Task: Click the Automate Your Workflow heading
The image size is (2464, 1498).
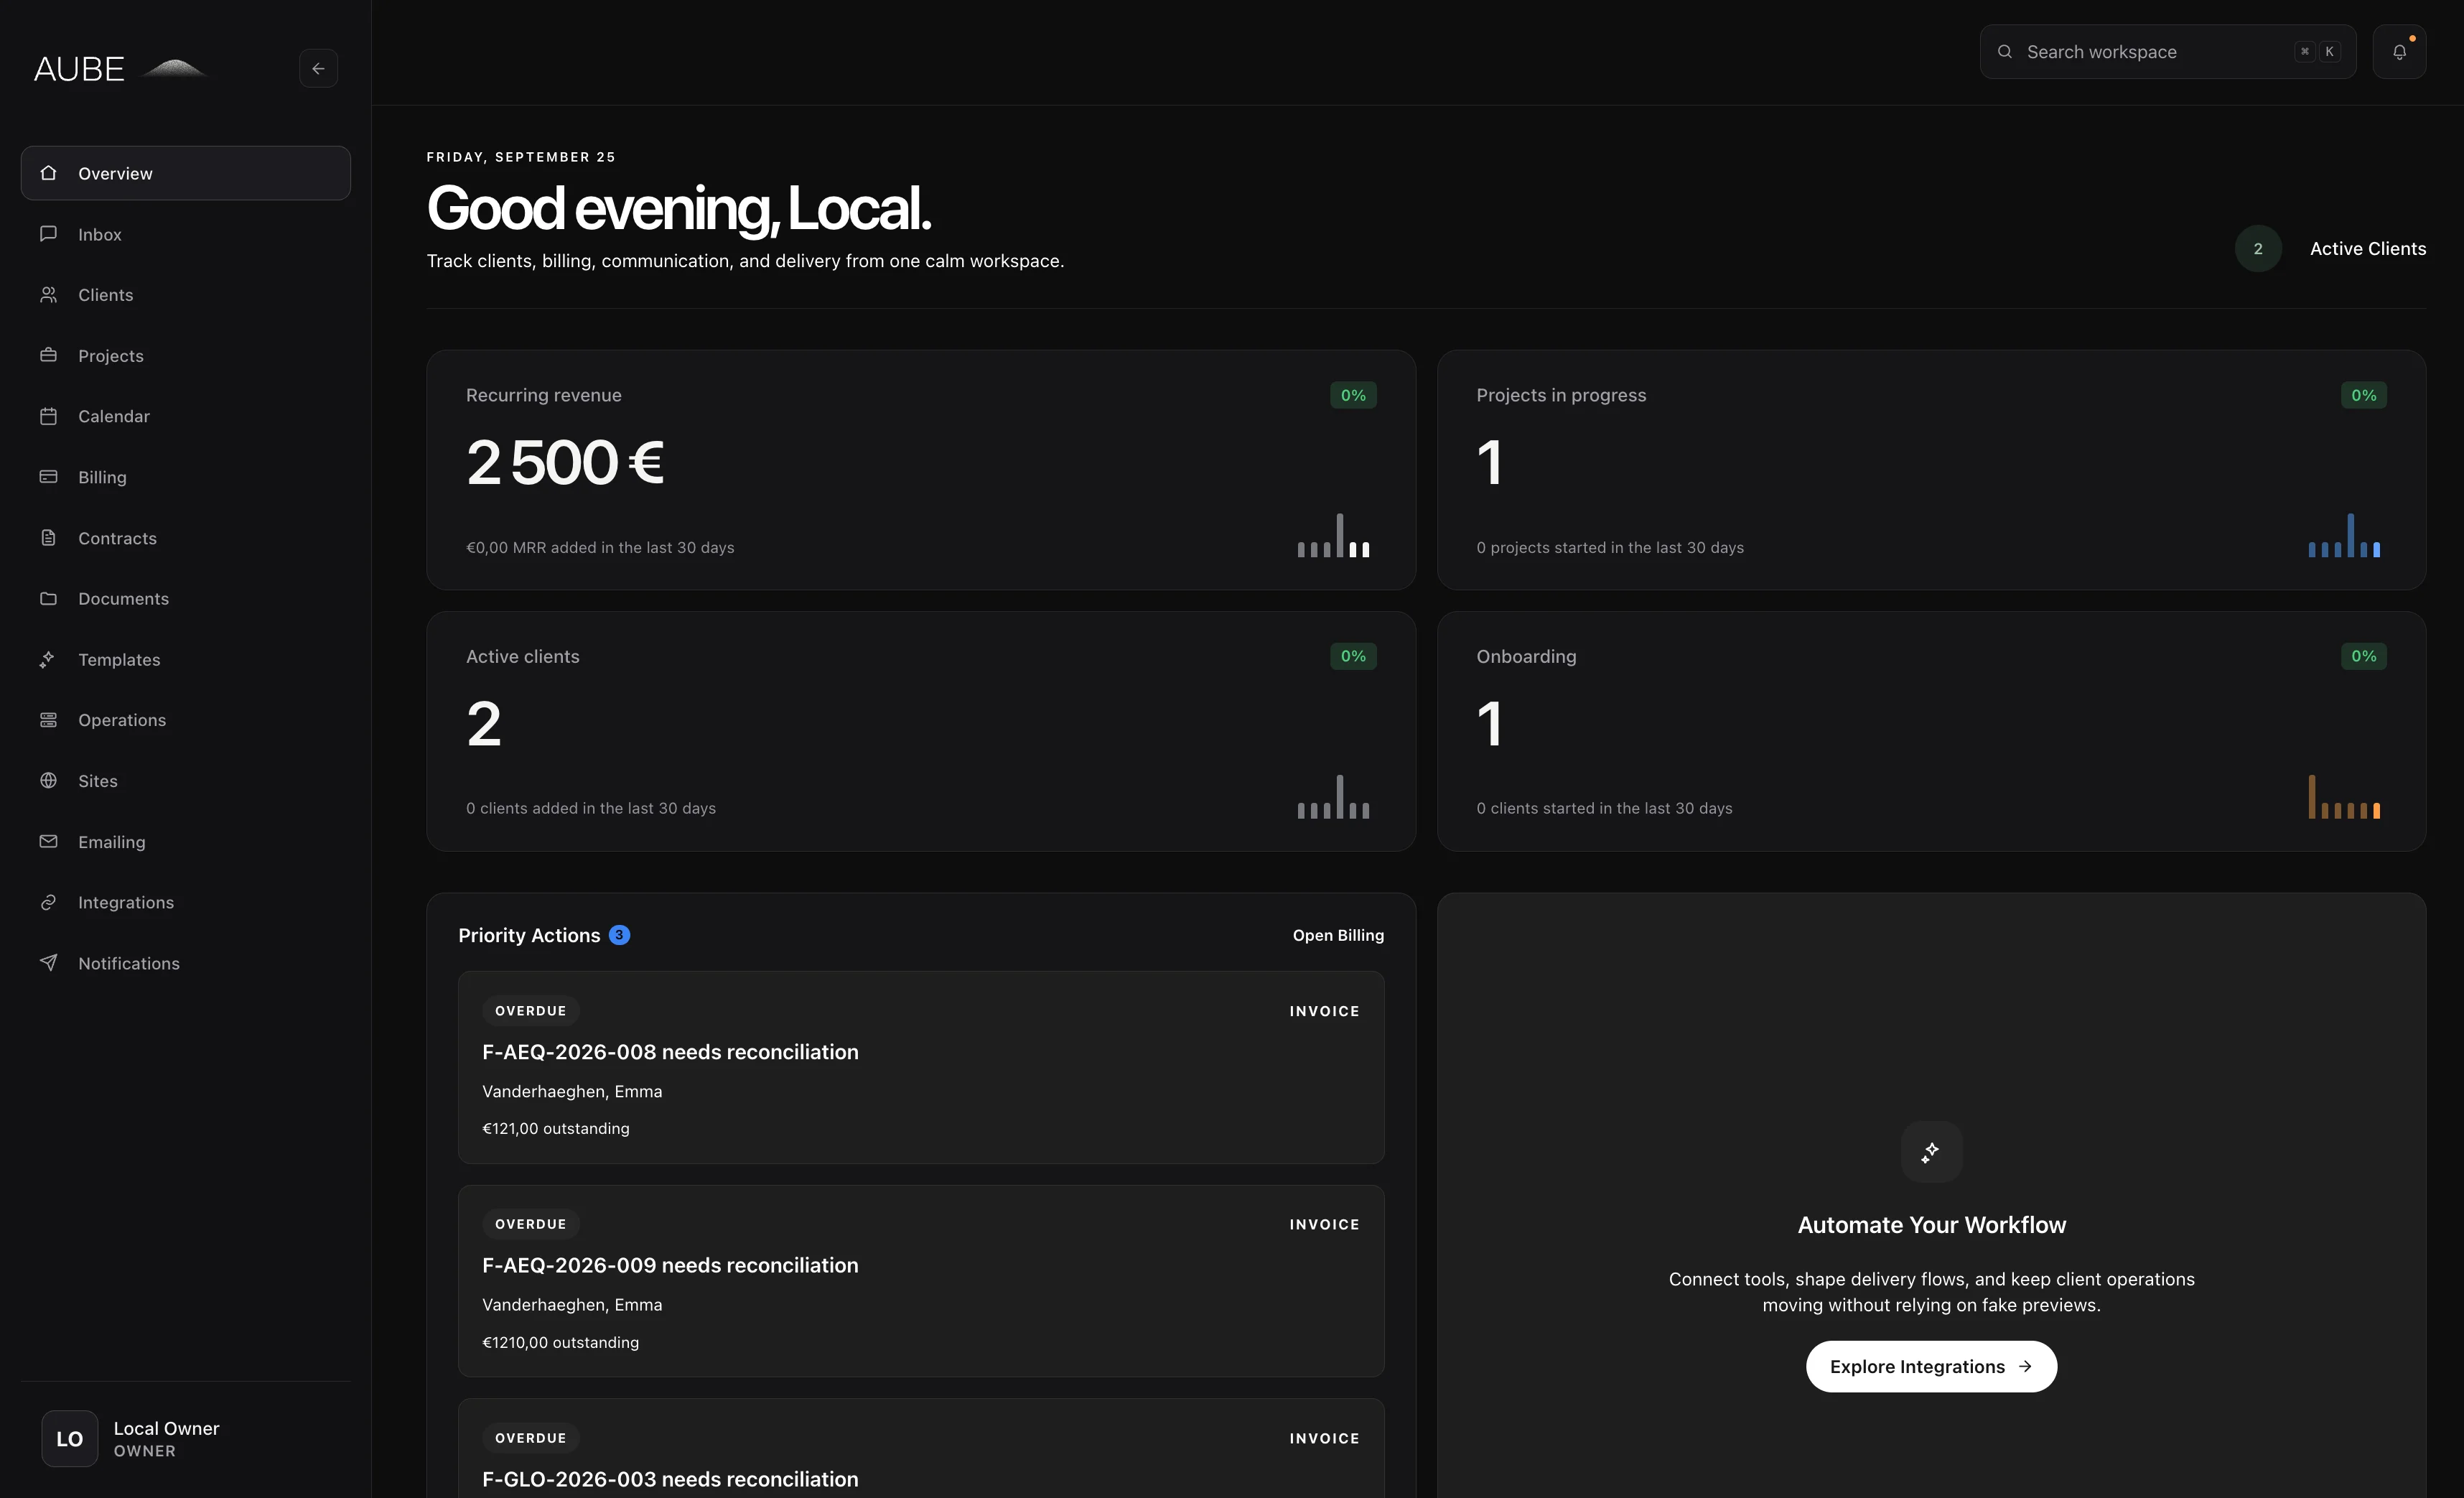Action: tap(1931, 1224)
